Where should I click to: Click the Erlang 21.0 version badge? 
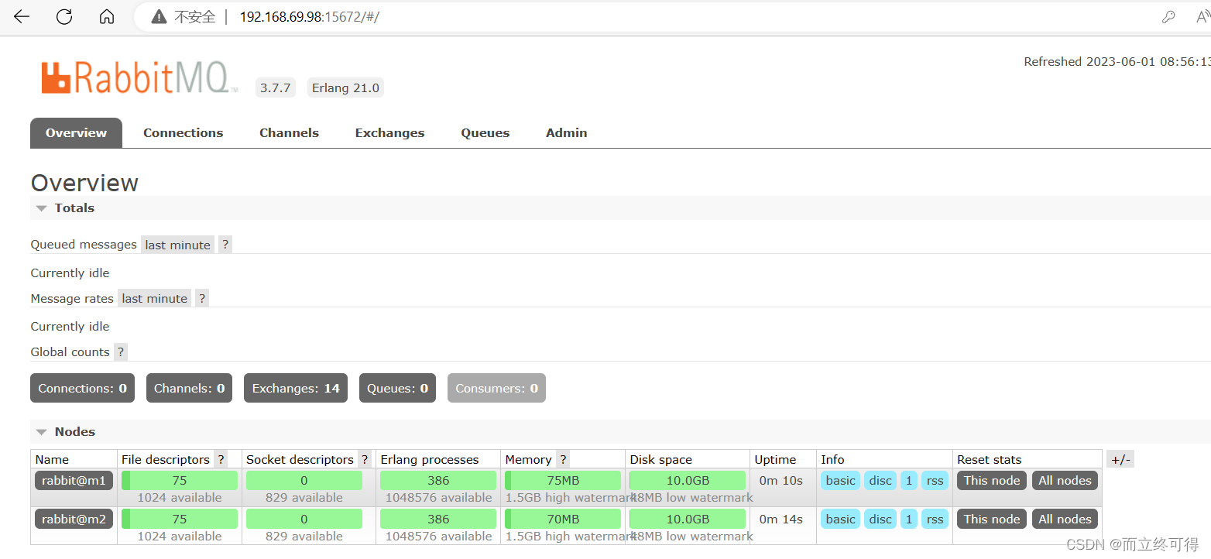coord(345,87)
